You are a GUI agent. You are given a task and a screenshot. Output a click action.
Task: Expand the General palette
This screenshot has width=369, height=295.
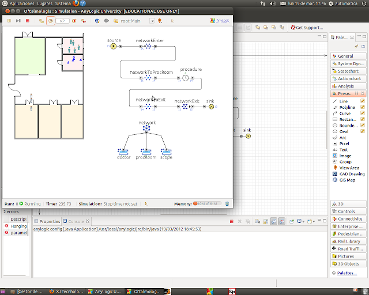[348, 56]
